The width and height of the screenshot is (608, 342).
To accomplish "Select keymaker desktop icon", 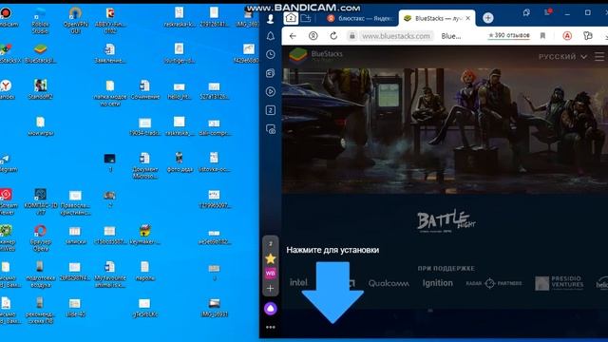I will pos(145,235).
